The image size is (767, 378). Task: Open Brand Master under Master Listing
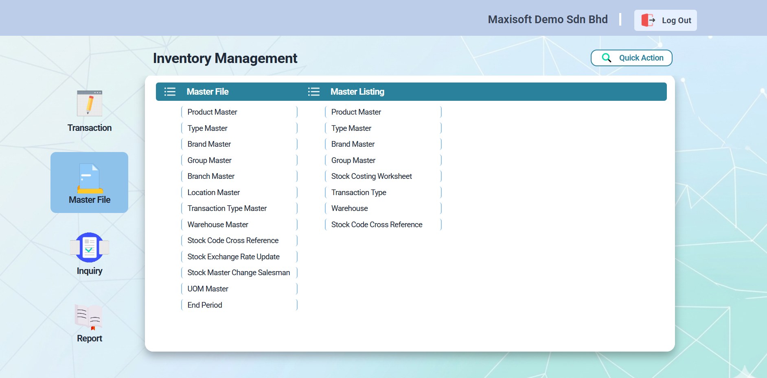[x=383, y=144]
